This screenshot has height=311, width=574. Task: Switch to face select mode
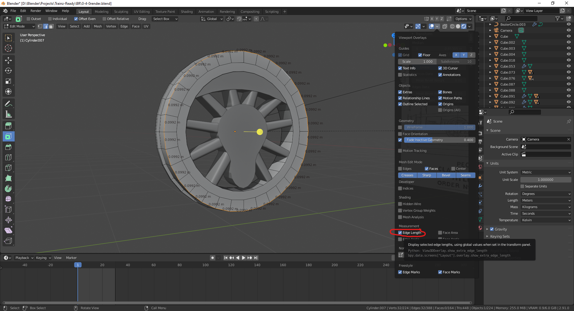51,26
